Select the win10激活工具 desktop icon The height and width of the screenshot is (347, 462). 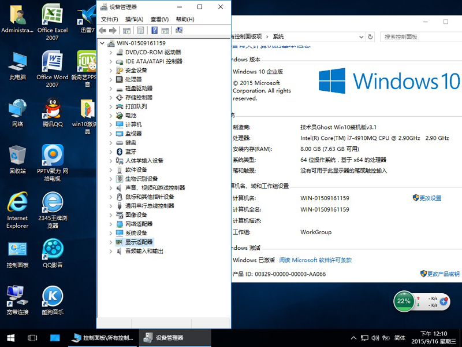[84, 117]
